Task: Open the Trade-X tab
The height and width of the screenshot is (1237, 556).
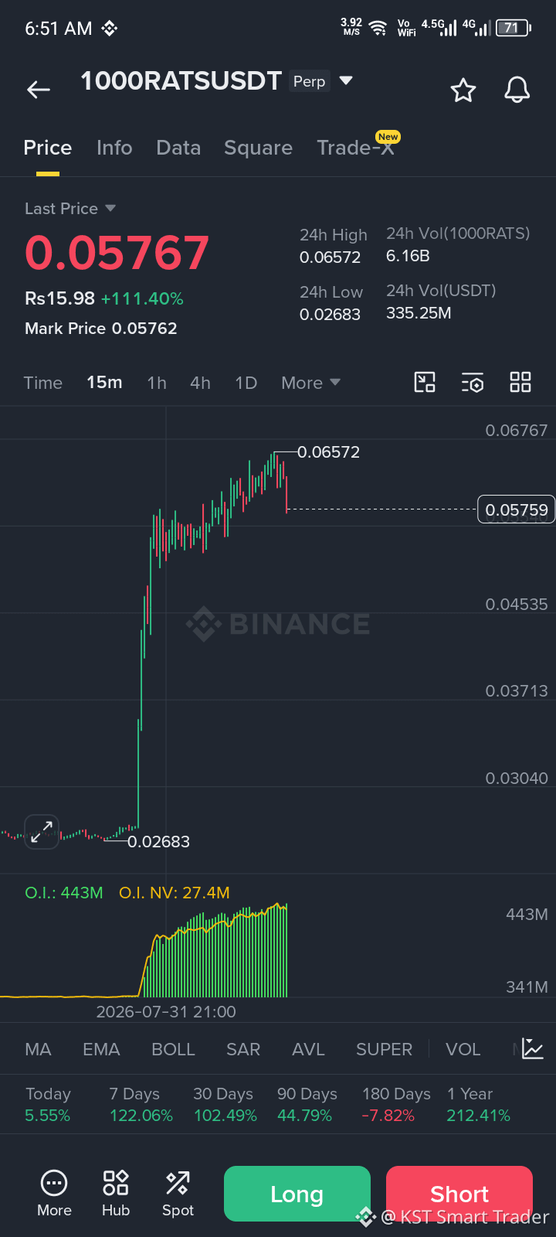Action: point(355,148)
